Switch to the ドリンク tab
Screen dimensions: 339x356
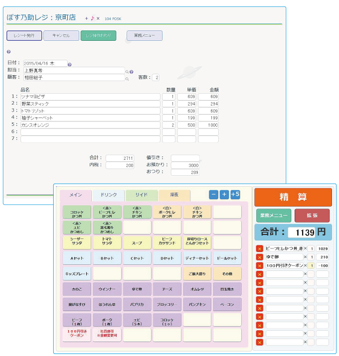[108, 195]
